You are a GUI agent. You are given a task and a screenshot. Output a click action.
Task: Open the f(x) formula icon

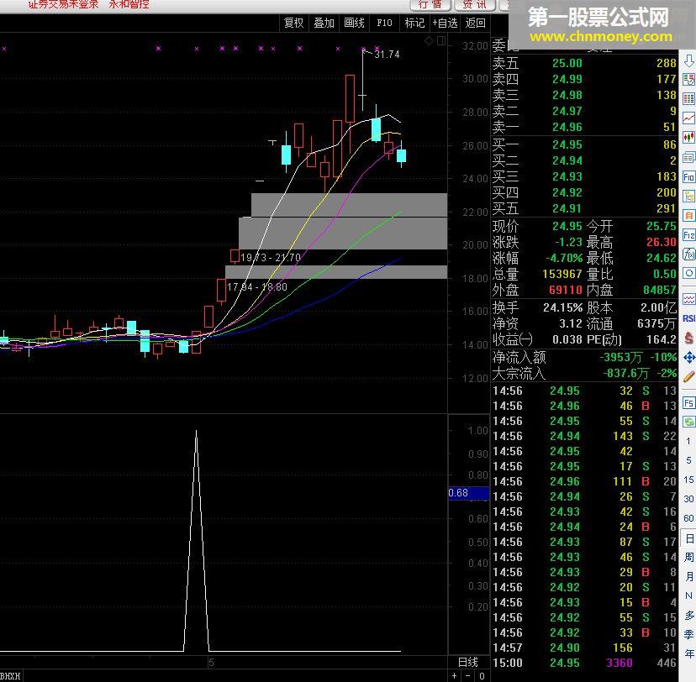point(689,254)
